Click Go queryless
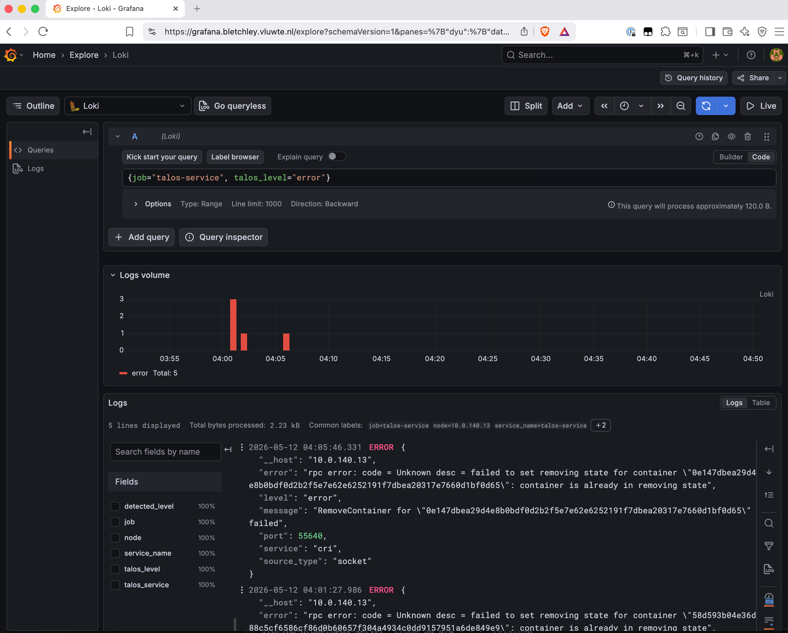 pyautogui.click(x=232, y=106)
